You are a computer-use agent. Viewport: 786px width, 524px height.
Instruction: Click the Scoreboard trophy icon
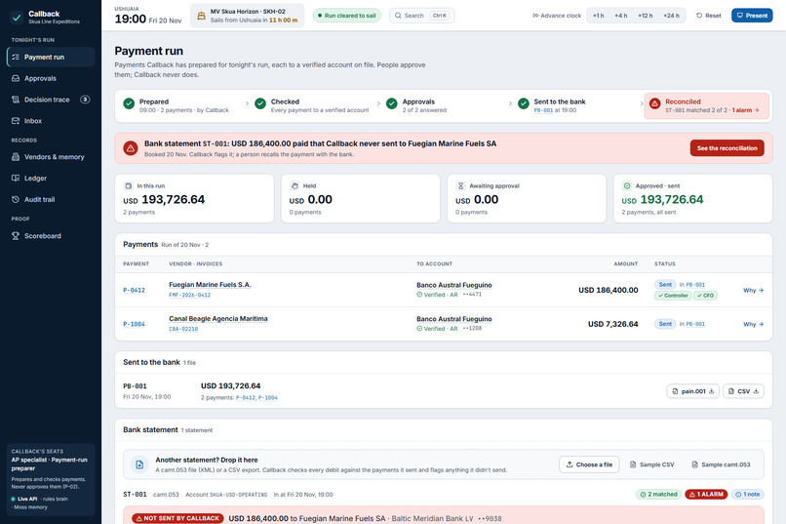point(16,236)
